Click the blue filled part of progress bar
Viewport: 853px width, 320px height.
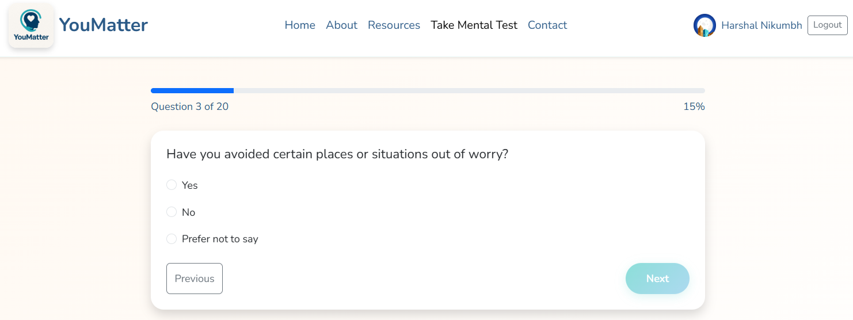192,90
